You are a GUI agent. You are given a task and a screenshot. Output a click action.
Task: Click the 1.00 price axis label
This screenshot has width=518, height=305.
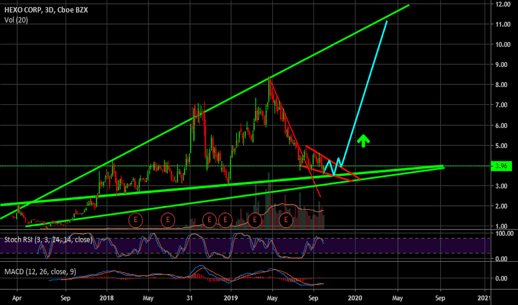pyautogui.click(x=501, y=226)
